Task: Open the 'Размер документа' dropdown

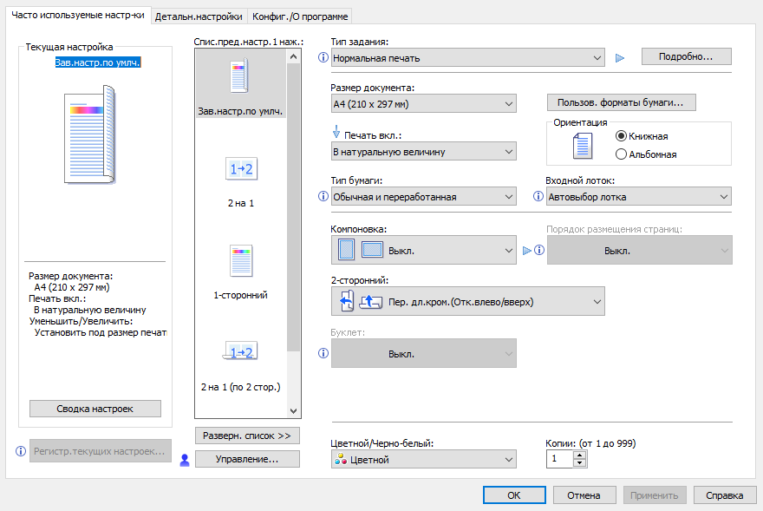Action: tap(423, 104)
